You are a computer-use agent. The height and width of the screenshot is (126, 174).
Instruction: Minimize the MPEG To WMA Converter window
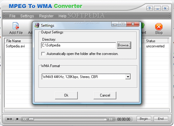coord(157,8)
